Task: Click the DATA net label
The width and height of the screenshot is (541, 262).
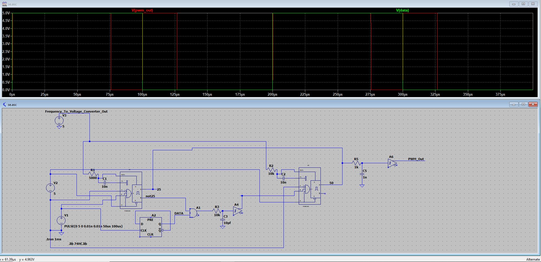Action: click(x=179, y=213)
